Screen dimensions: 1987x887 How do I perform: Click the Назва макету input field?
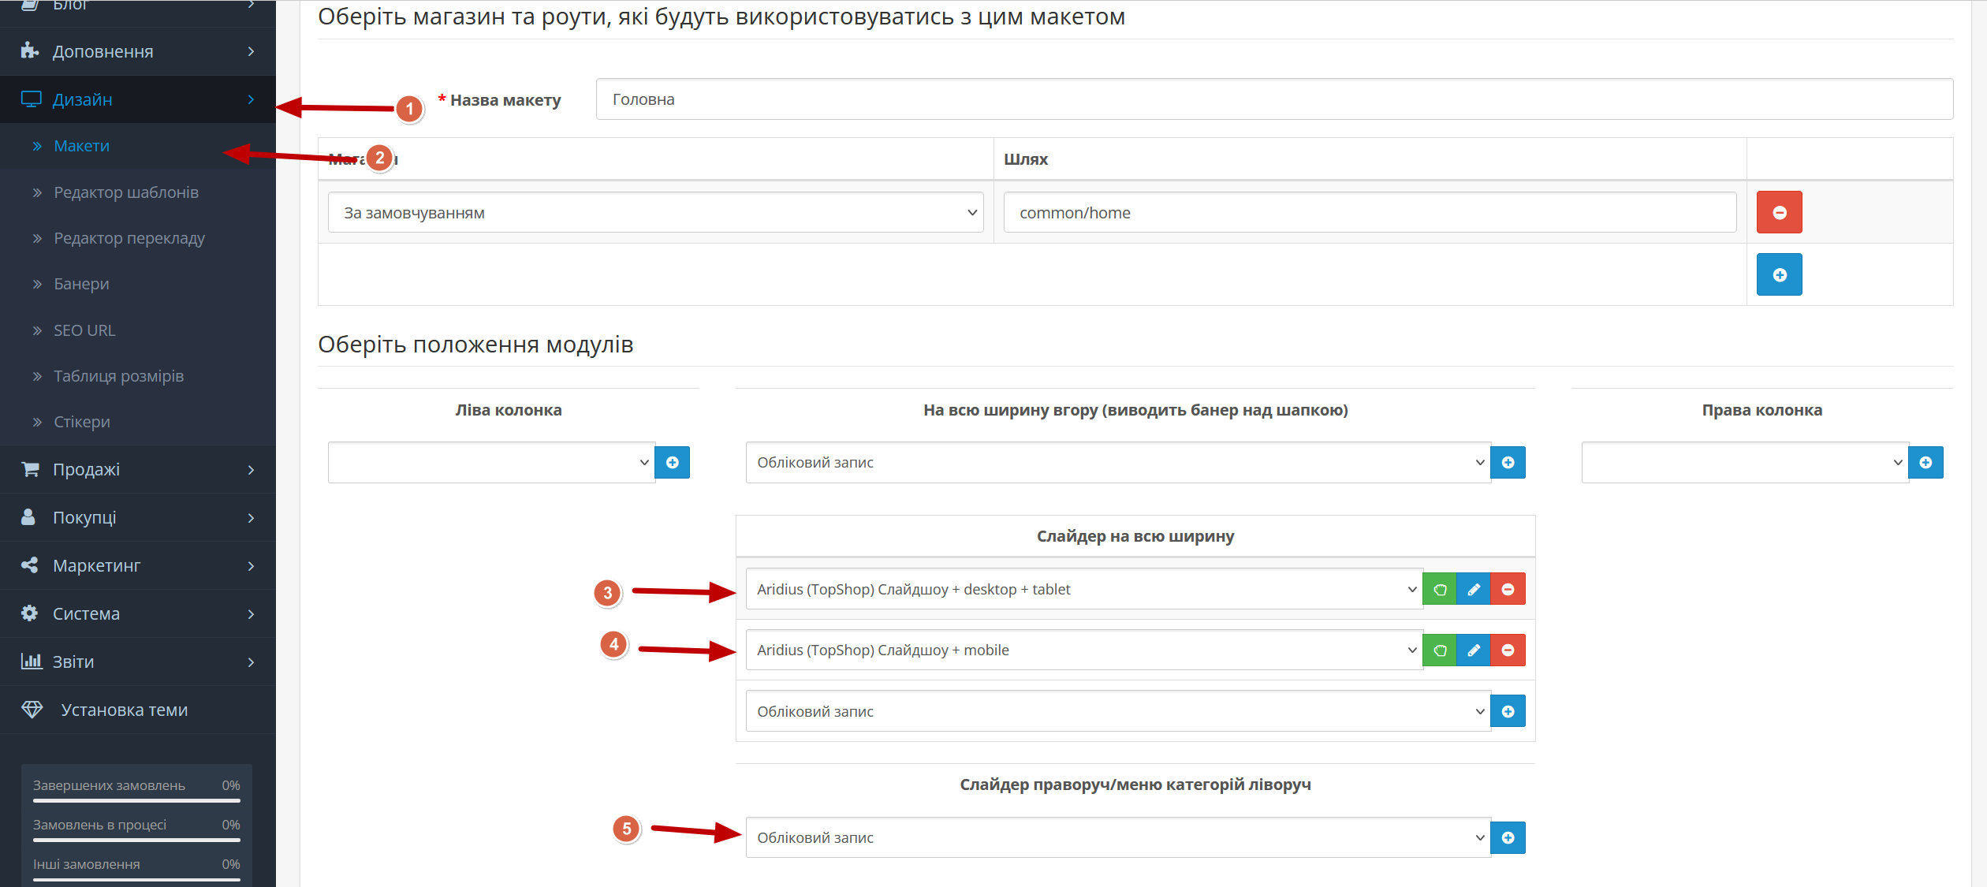(1274, 99)
